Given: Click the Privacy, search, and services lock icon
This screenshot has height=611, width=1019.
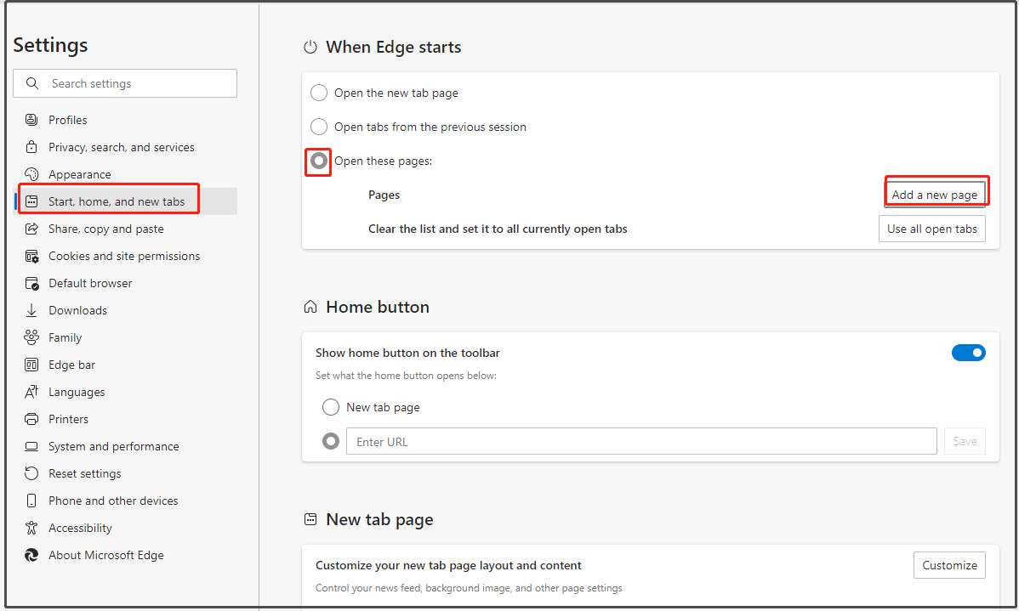Looking at the screenshot, I should [x=31, y=147].
